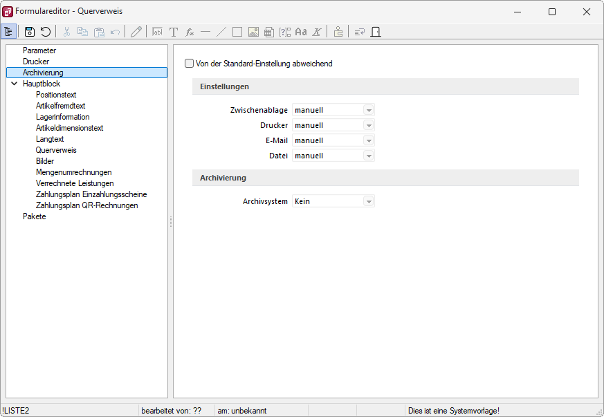Select the rectangle shape tool
604x417 pixels.
(237, 32)
